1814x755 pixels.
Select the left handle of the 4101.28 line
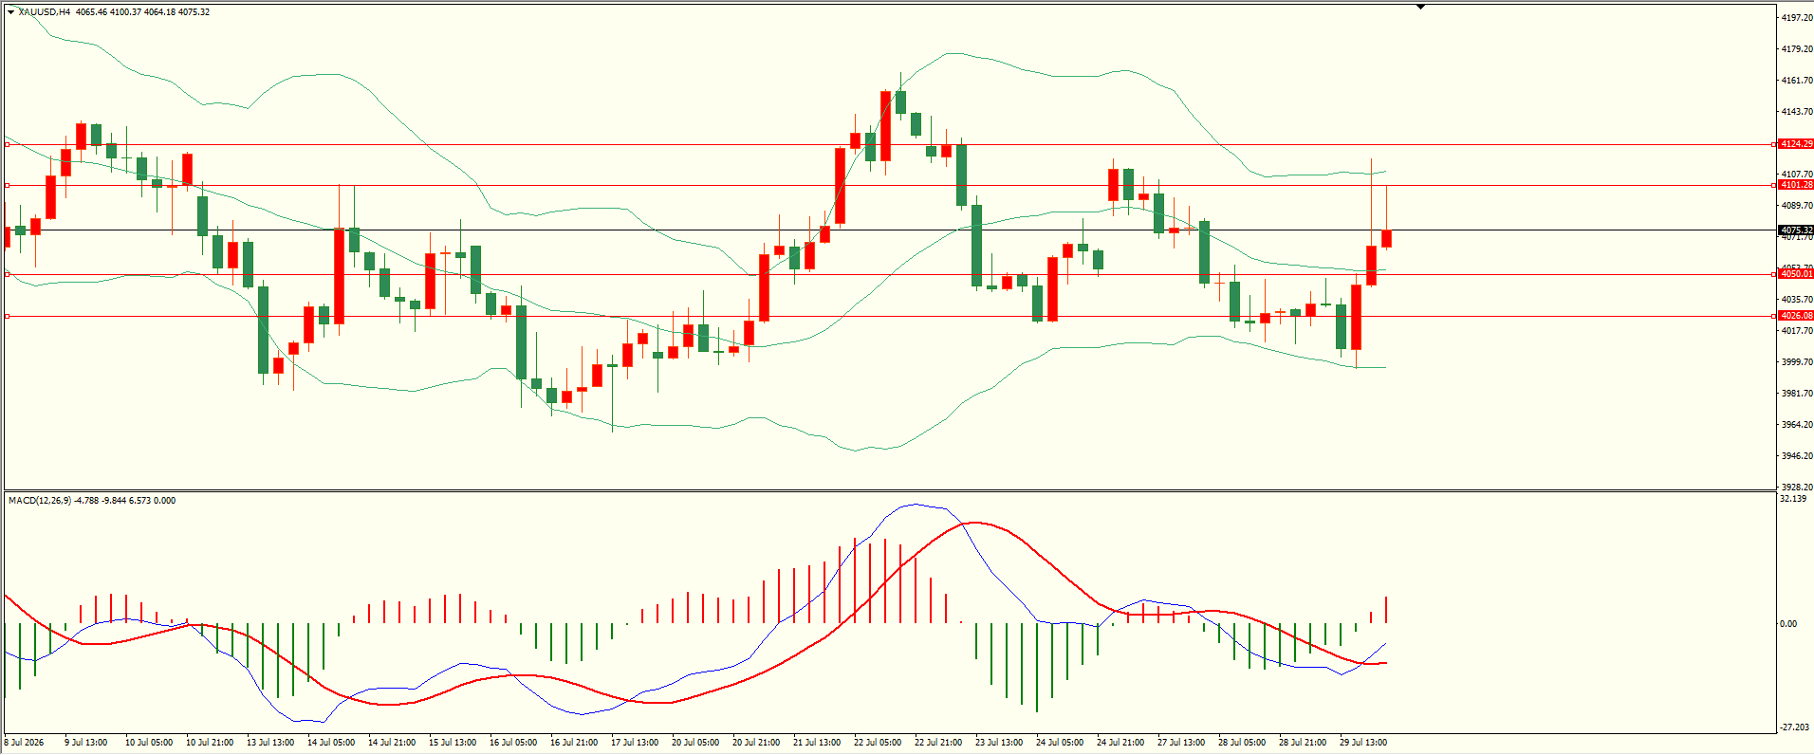[8, 185]
